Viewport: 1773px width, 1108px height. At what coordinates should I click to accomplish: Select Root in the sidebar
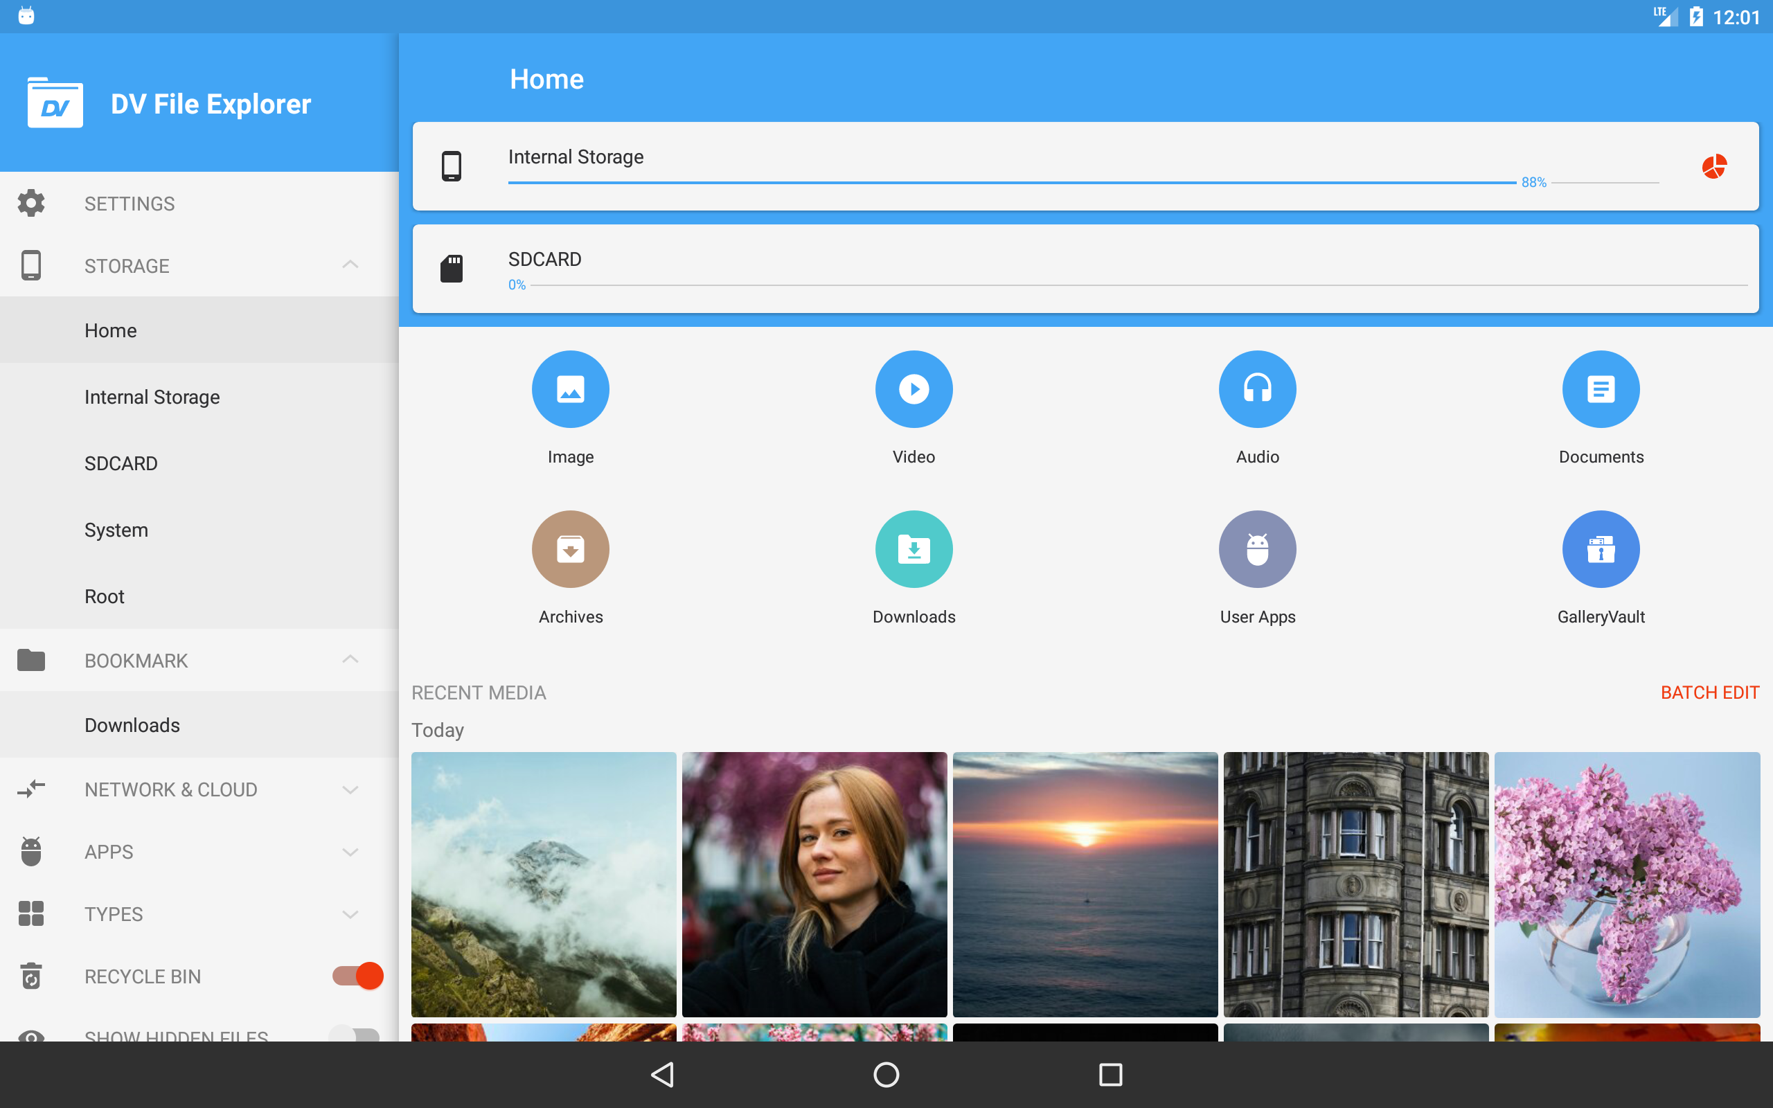199,596
